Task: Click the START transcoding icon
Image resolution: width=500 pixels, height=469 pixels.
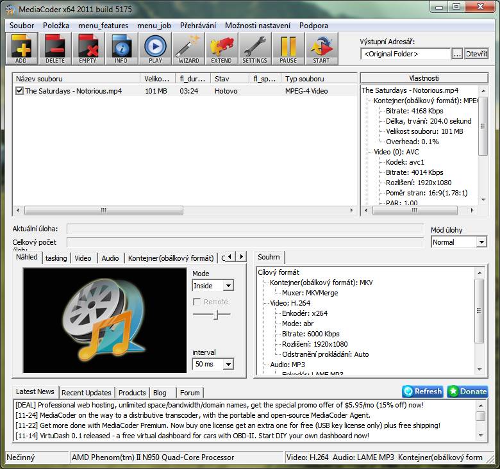Action: [321, 49]
